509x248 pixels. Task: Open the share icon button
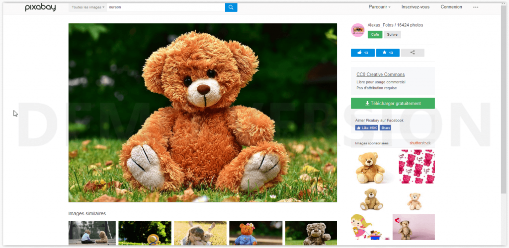[x=413, y=53]
